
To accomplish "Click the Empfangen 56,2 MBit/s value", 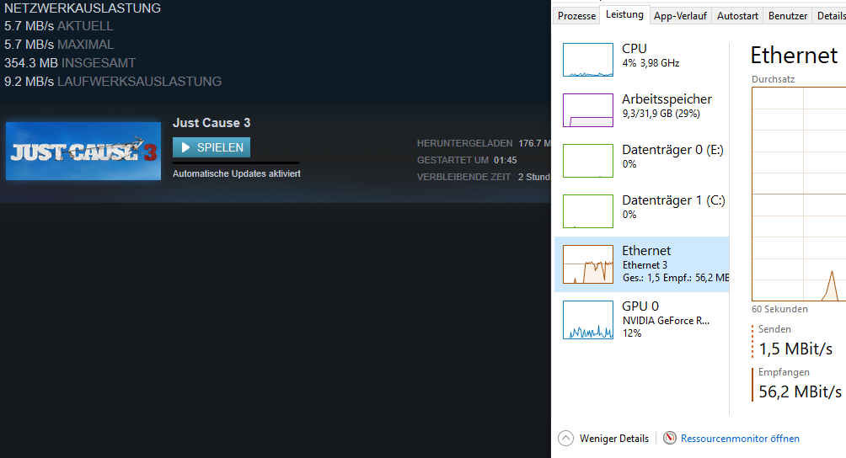I will [800, 391].
